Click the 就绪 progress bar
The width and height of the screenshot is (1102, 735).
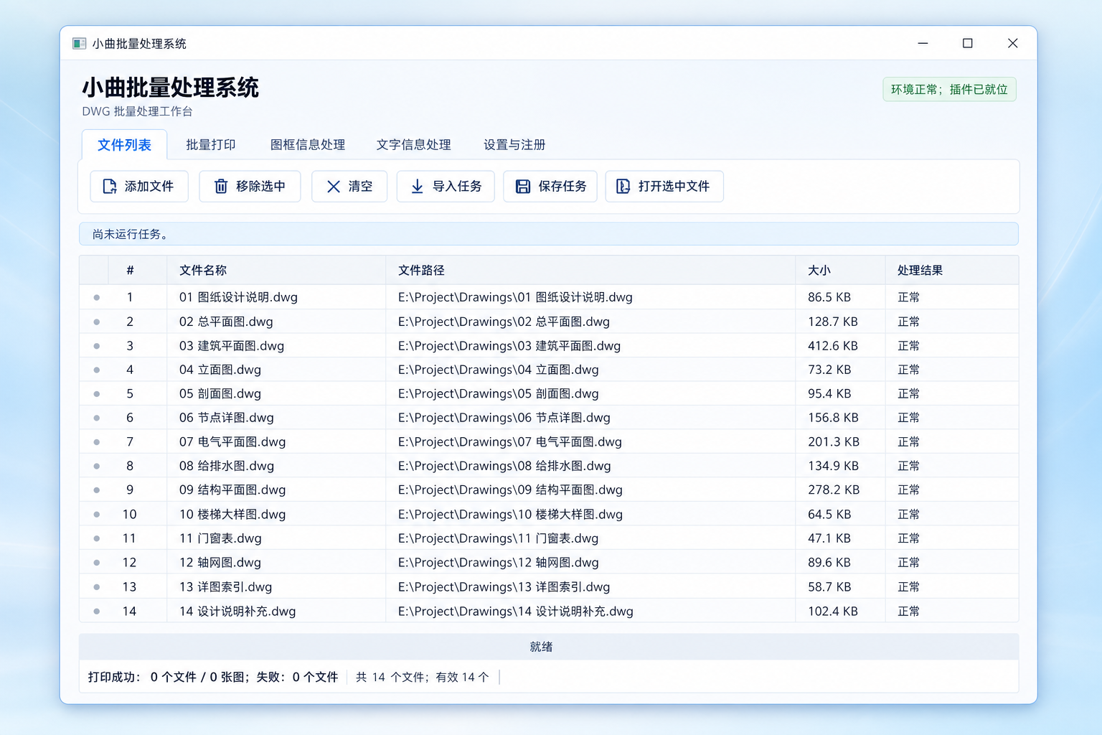click(549, 647)
